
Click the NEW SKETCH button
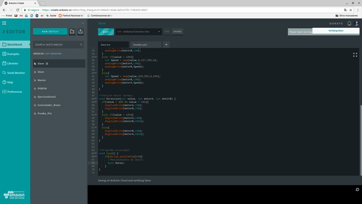(50, 32)
